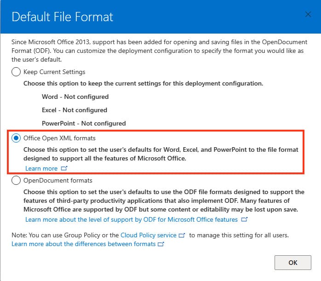Image resolution: width=321 pixels, height=281 pixels.
Task: Select the OpenDocument formats radio button
Action: [16, 180]
